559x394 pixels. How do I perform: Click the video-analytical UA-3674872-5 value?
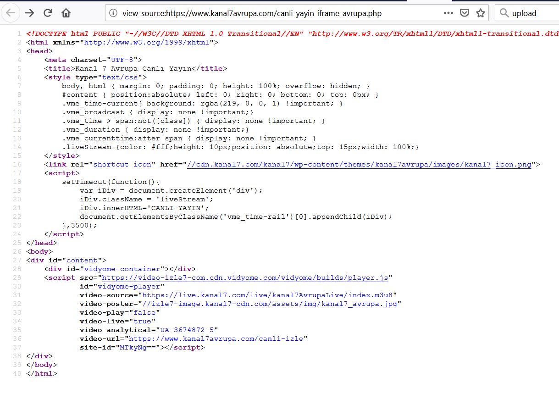coord(187,330)
